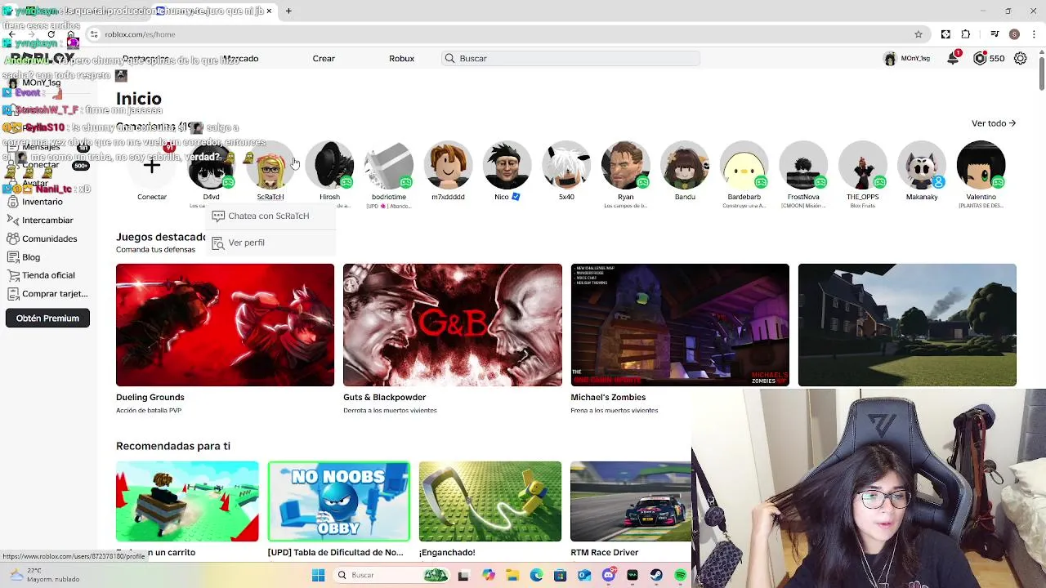1046x588 pixels.
Task: Close the current browser tab
Action: [270, 11]
